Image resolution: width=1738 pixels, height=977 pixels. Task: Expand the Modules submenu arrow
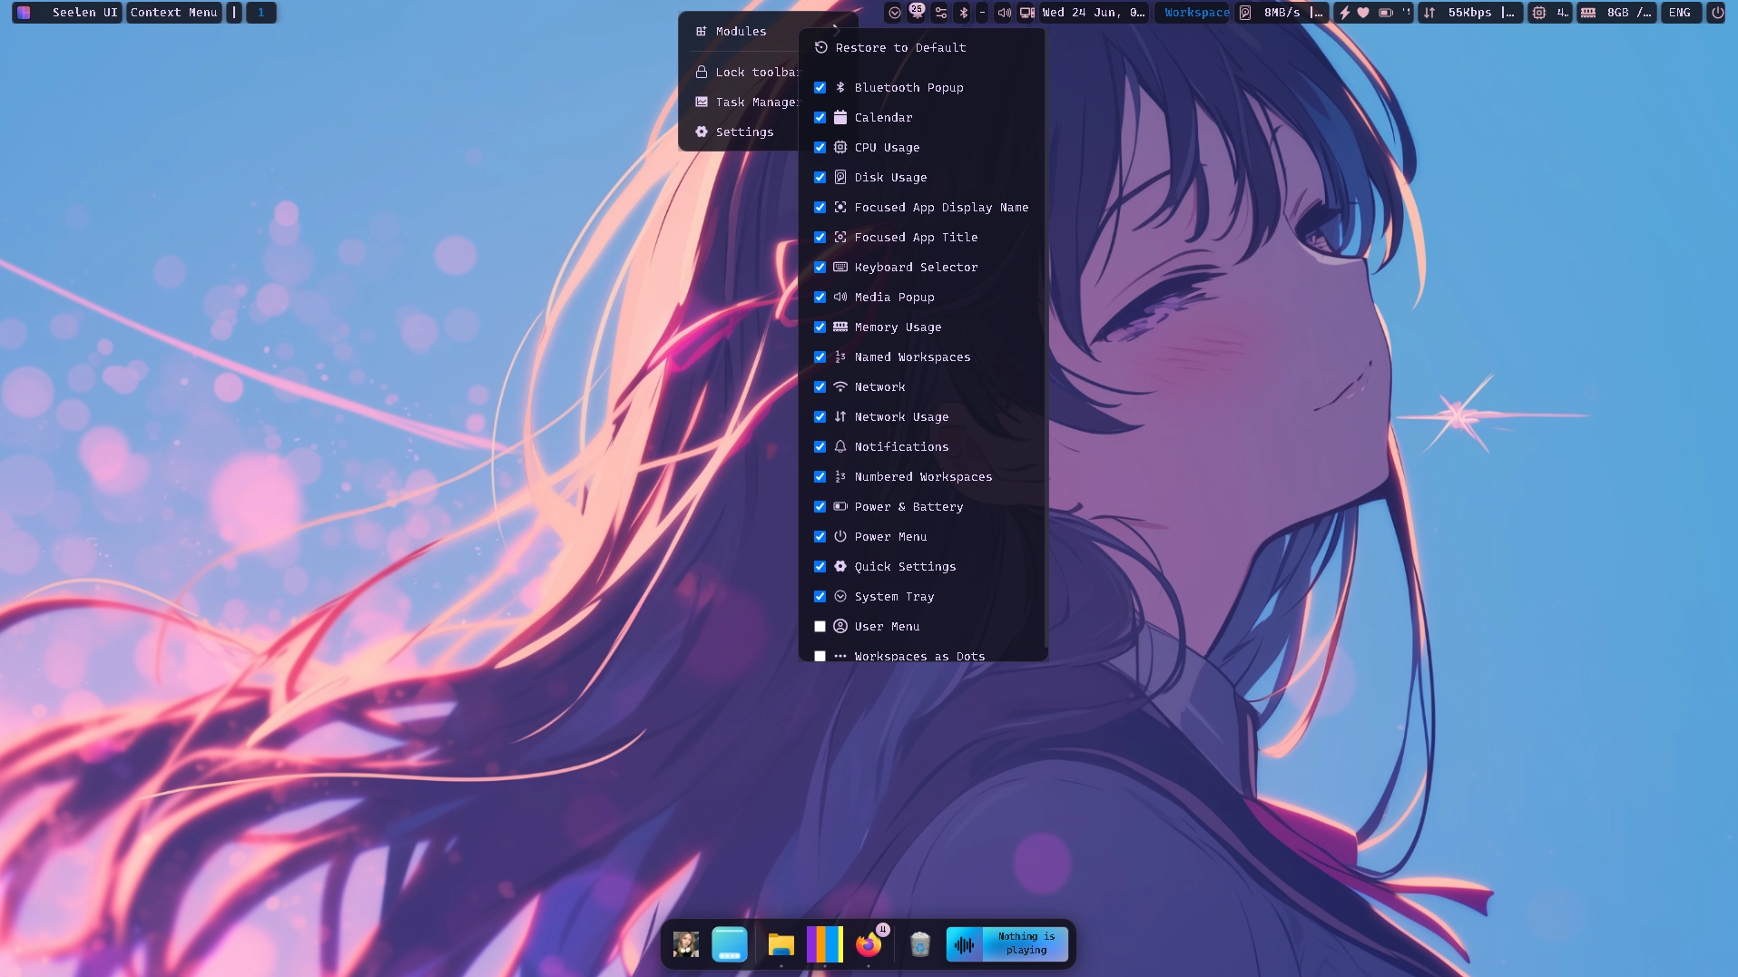(836, 31)
